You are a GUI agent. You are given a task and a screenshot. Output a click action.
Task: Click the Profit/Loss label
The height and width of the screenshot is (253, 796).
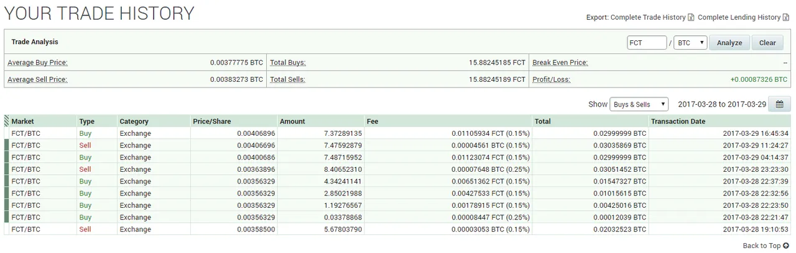(552, 79)
